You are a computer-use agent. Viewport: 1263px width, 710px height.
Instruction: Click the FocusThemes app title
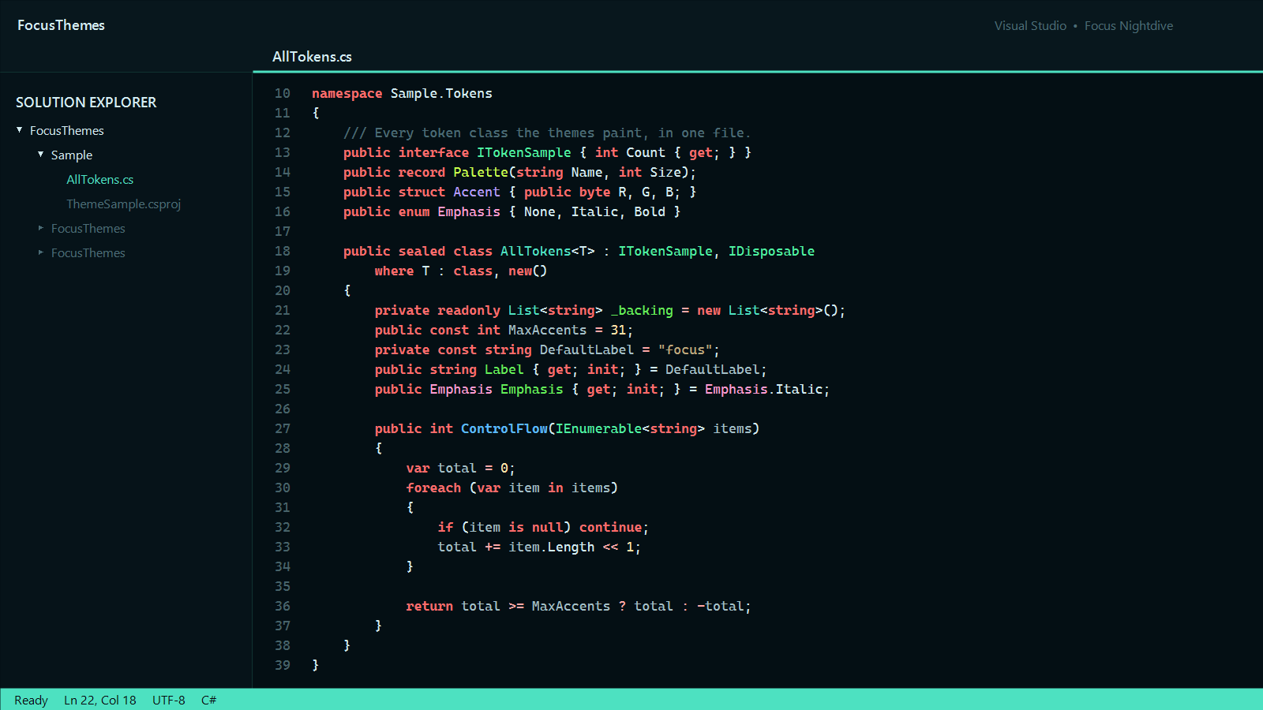[x=61, y=25]
